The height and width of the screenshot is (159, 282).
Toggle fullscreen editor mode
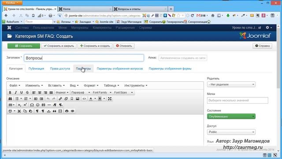110,98
